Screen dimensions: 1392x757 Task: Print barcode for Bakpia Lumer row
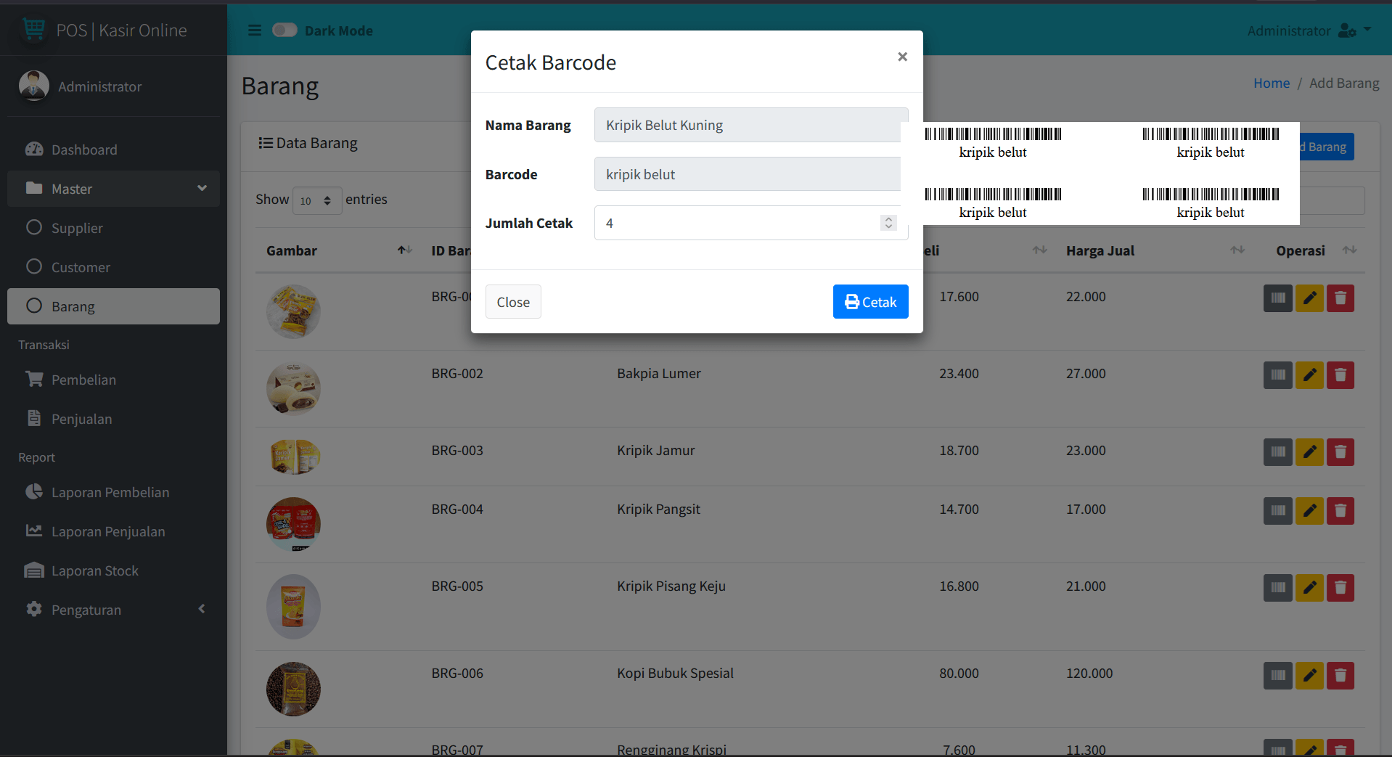coord(1277,375)
